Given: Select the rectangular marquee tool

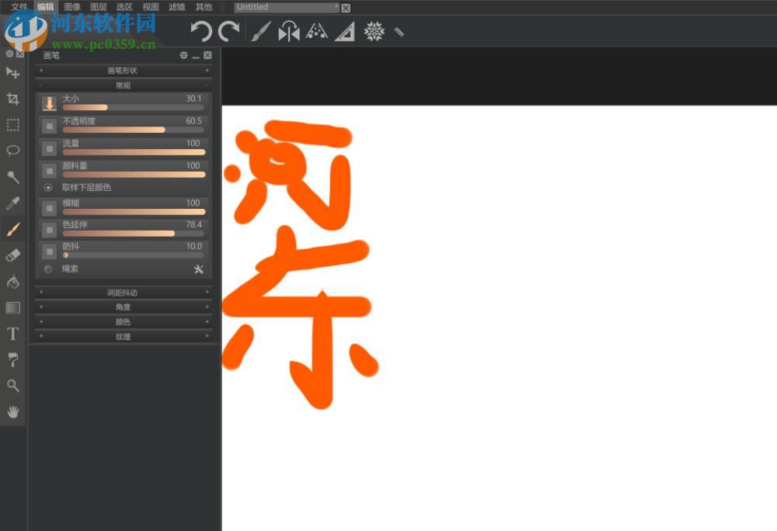Looking at the screenshot, I should click(x=12, y=124).
